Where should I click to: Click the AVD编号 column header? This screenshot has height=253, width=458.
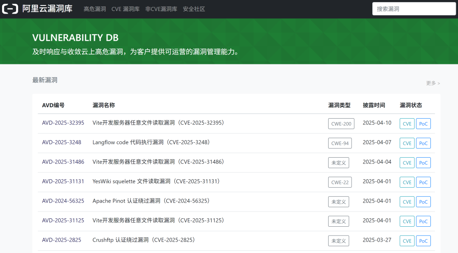(53, 106)
